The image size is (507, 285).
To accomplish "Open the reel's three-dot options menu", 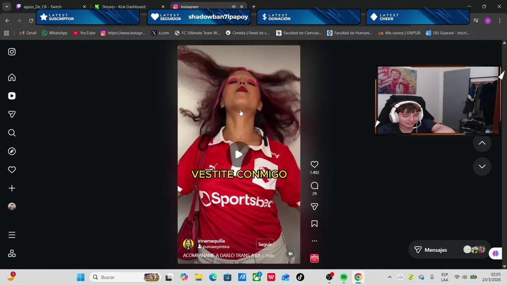I will coord(314,241).
